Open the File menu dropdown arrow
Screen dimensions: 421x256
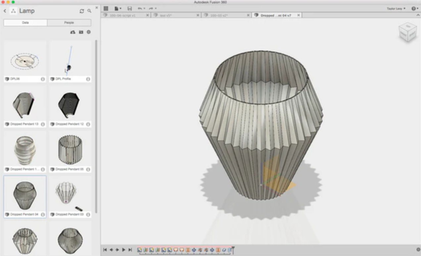[x=121, y=9]
